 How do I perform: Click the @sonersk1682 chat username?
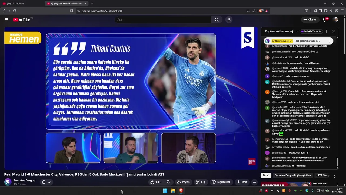pos(280,68)
